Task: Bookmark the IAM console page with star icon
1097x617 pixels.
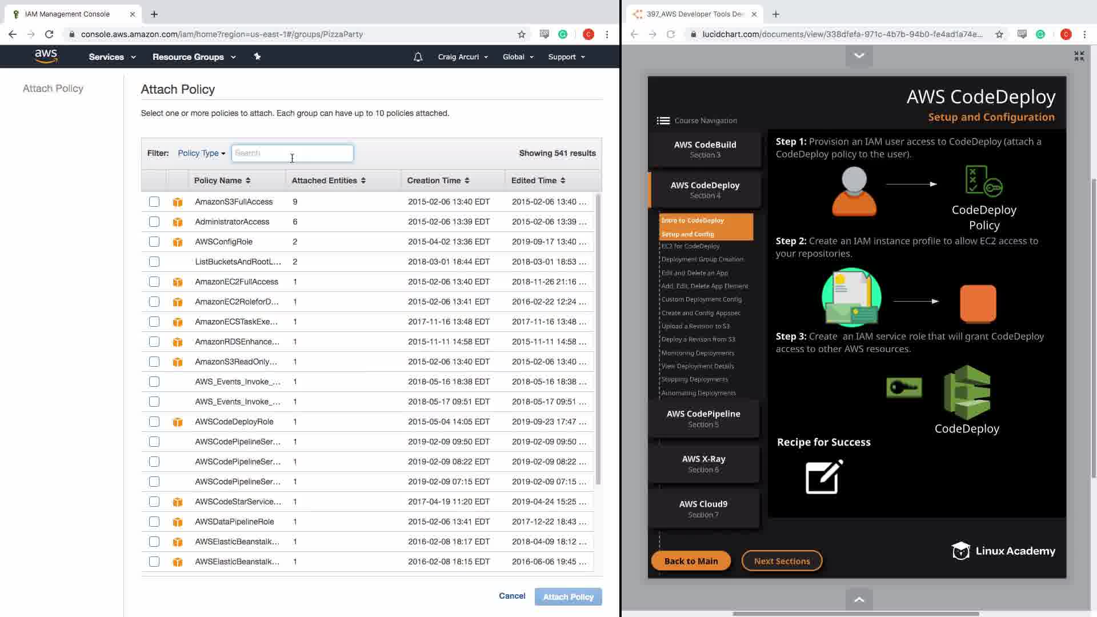Action: [x=521, y=34]
